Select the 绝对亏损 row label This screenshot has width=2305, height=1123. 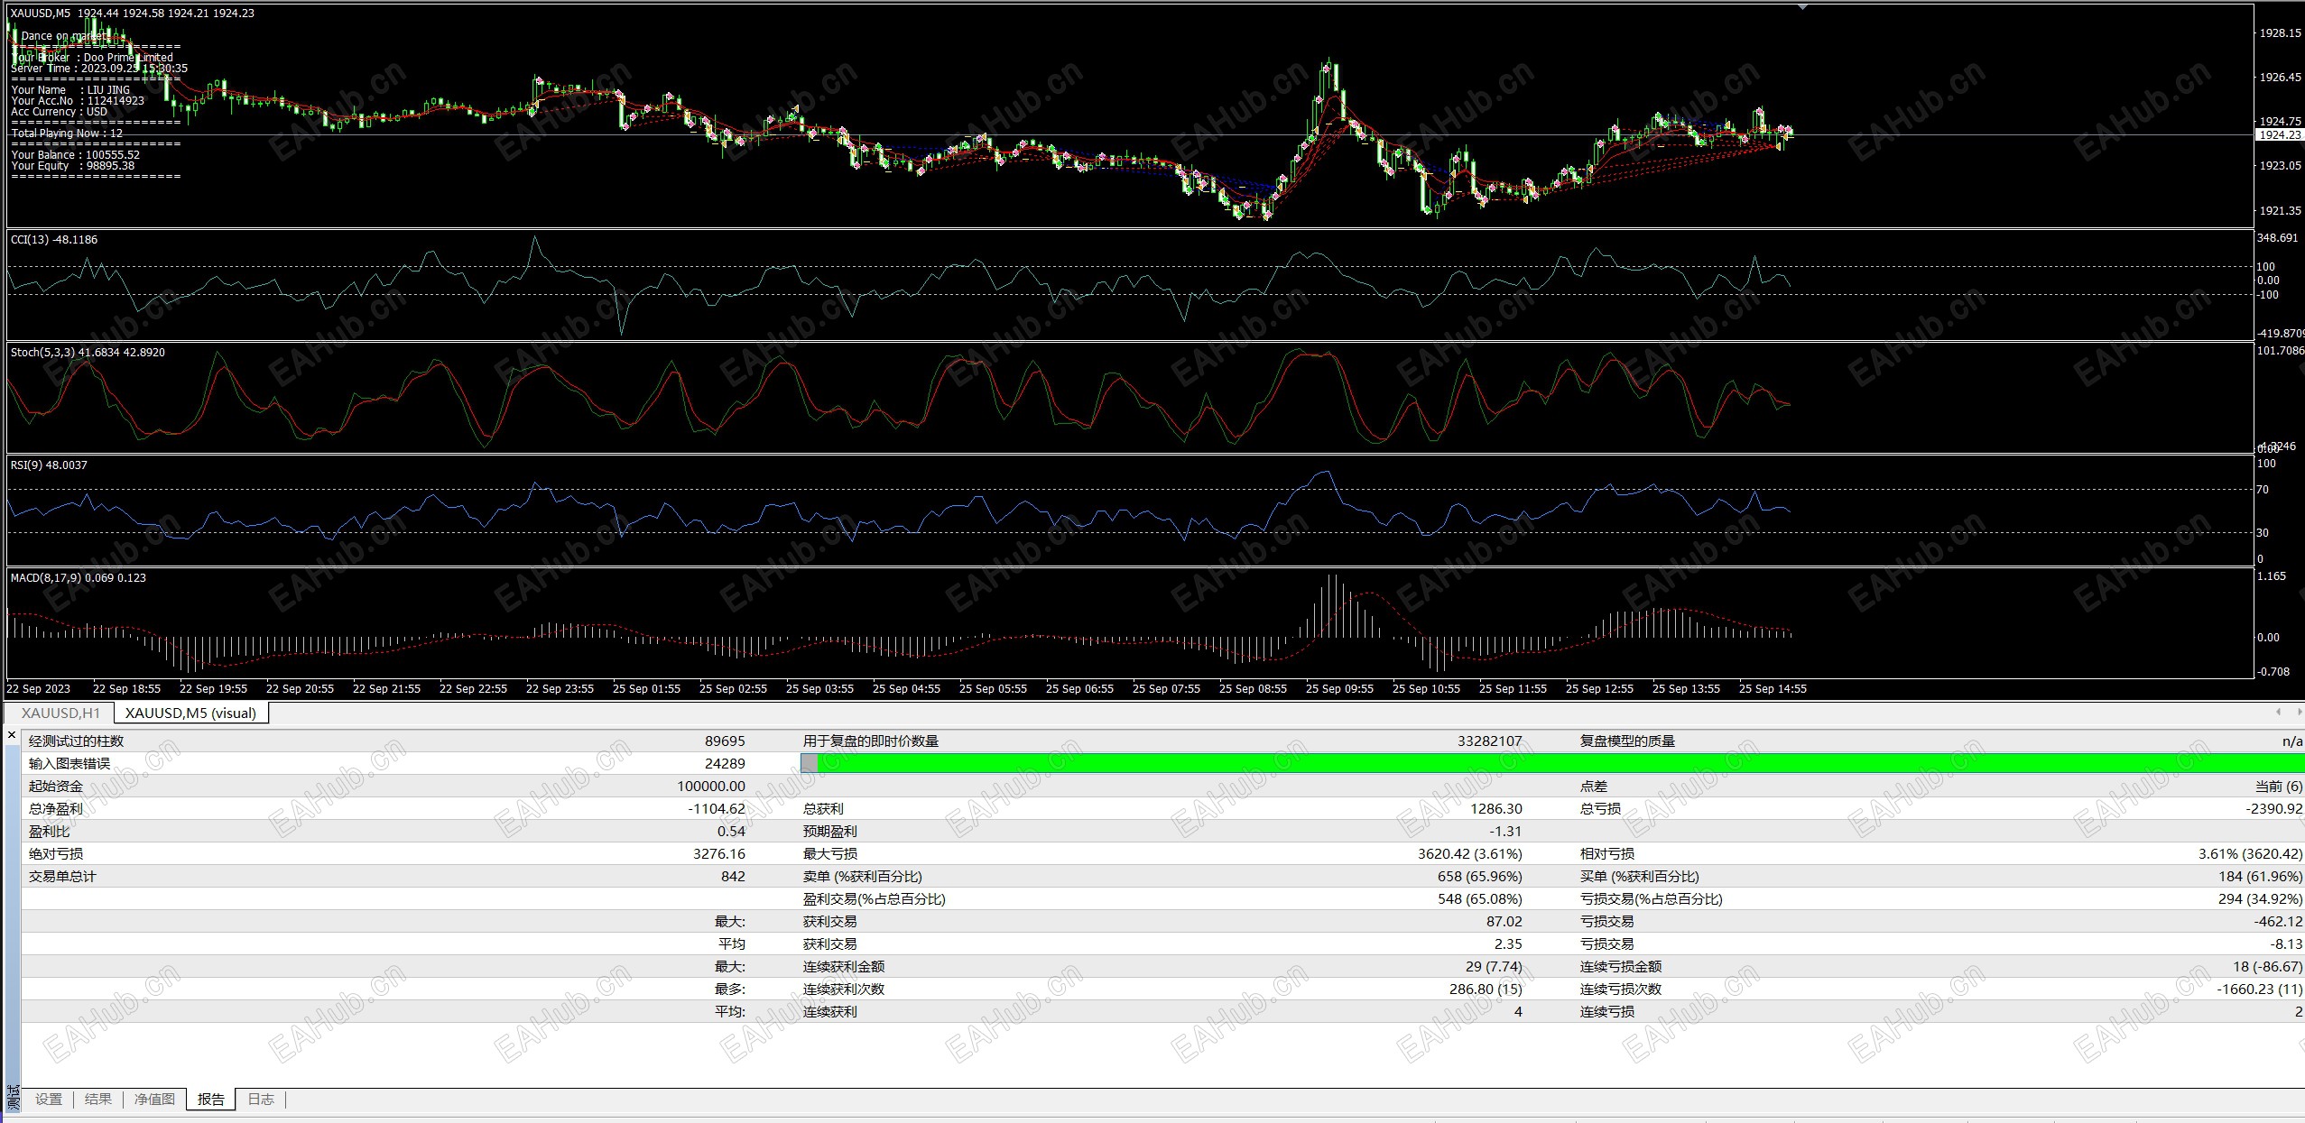coord(56,854)
